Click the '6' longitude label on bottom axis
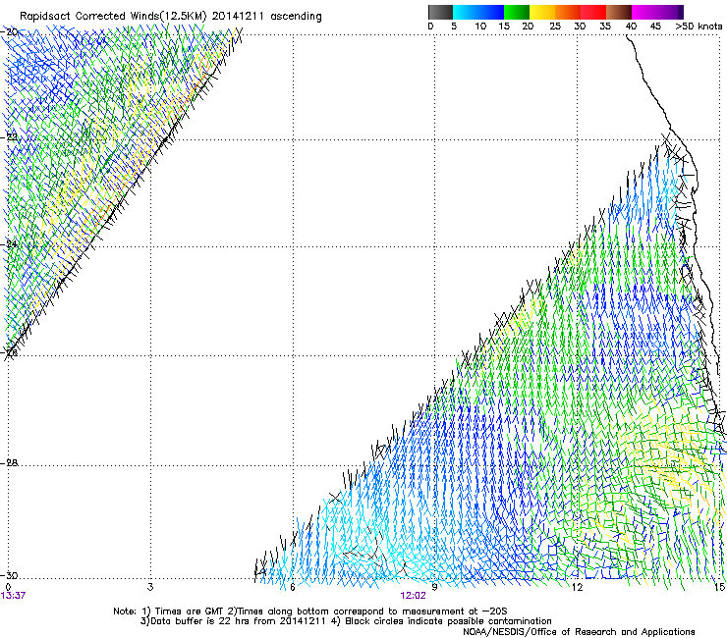 293,587
